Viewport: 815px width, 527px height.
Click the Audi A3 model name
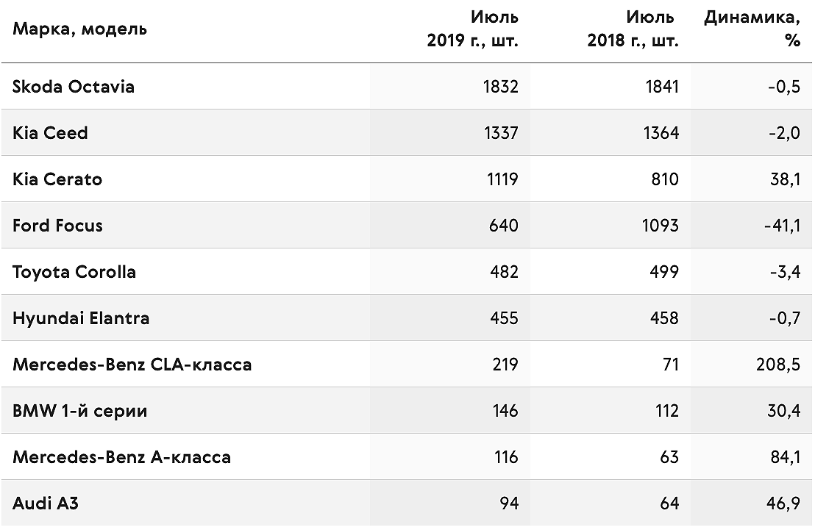pyautogui.click(x=45, y=503)
